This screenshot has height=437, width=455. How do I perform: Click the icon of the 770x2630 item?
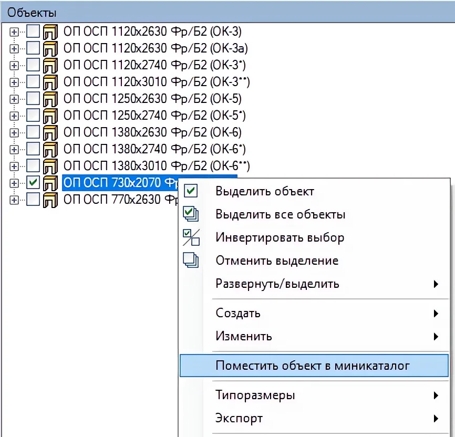[x=50, y=200]
